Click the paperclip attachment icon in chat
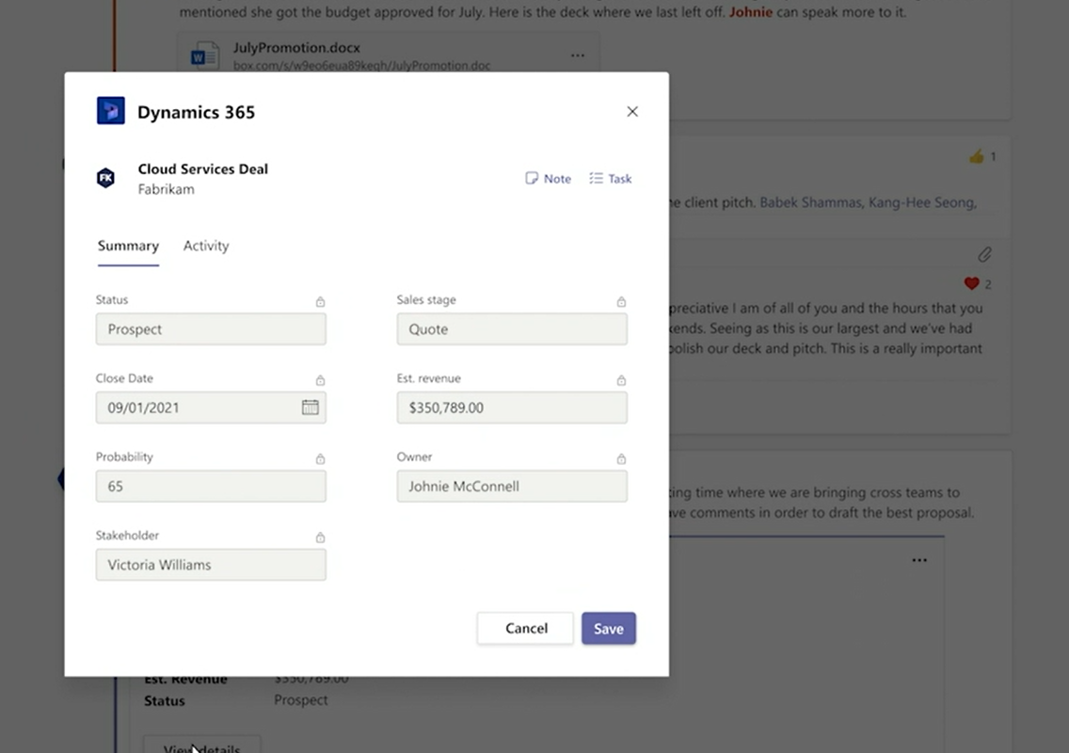 (x=984, y=254)
